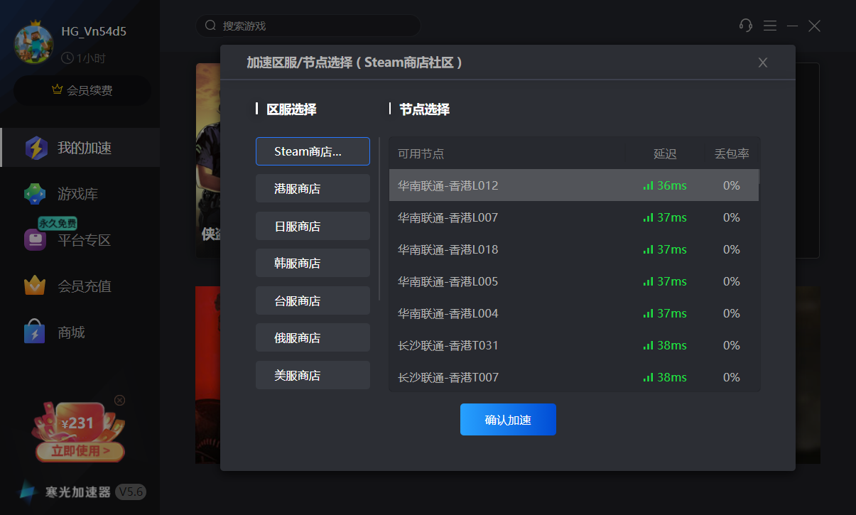Select 日服商店 region
856x515 pixels.
tap(313, 226)
